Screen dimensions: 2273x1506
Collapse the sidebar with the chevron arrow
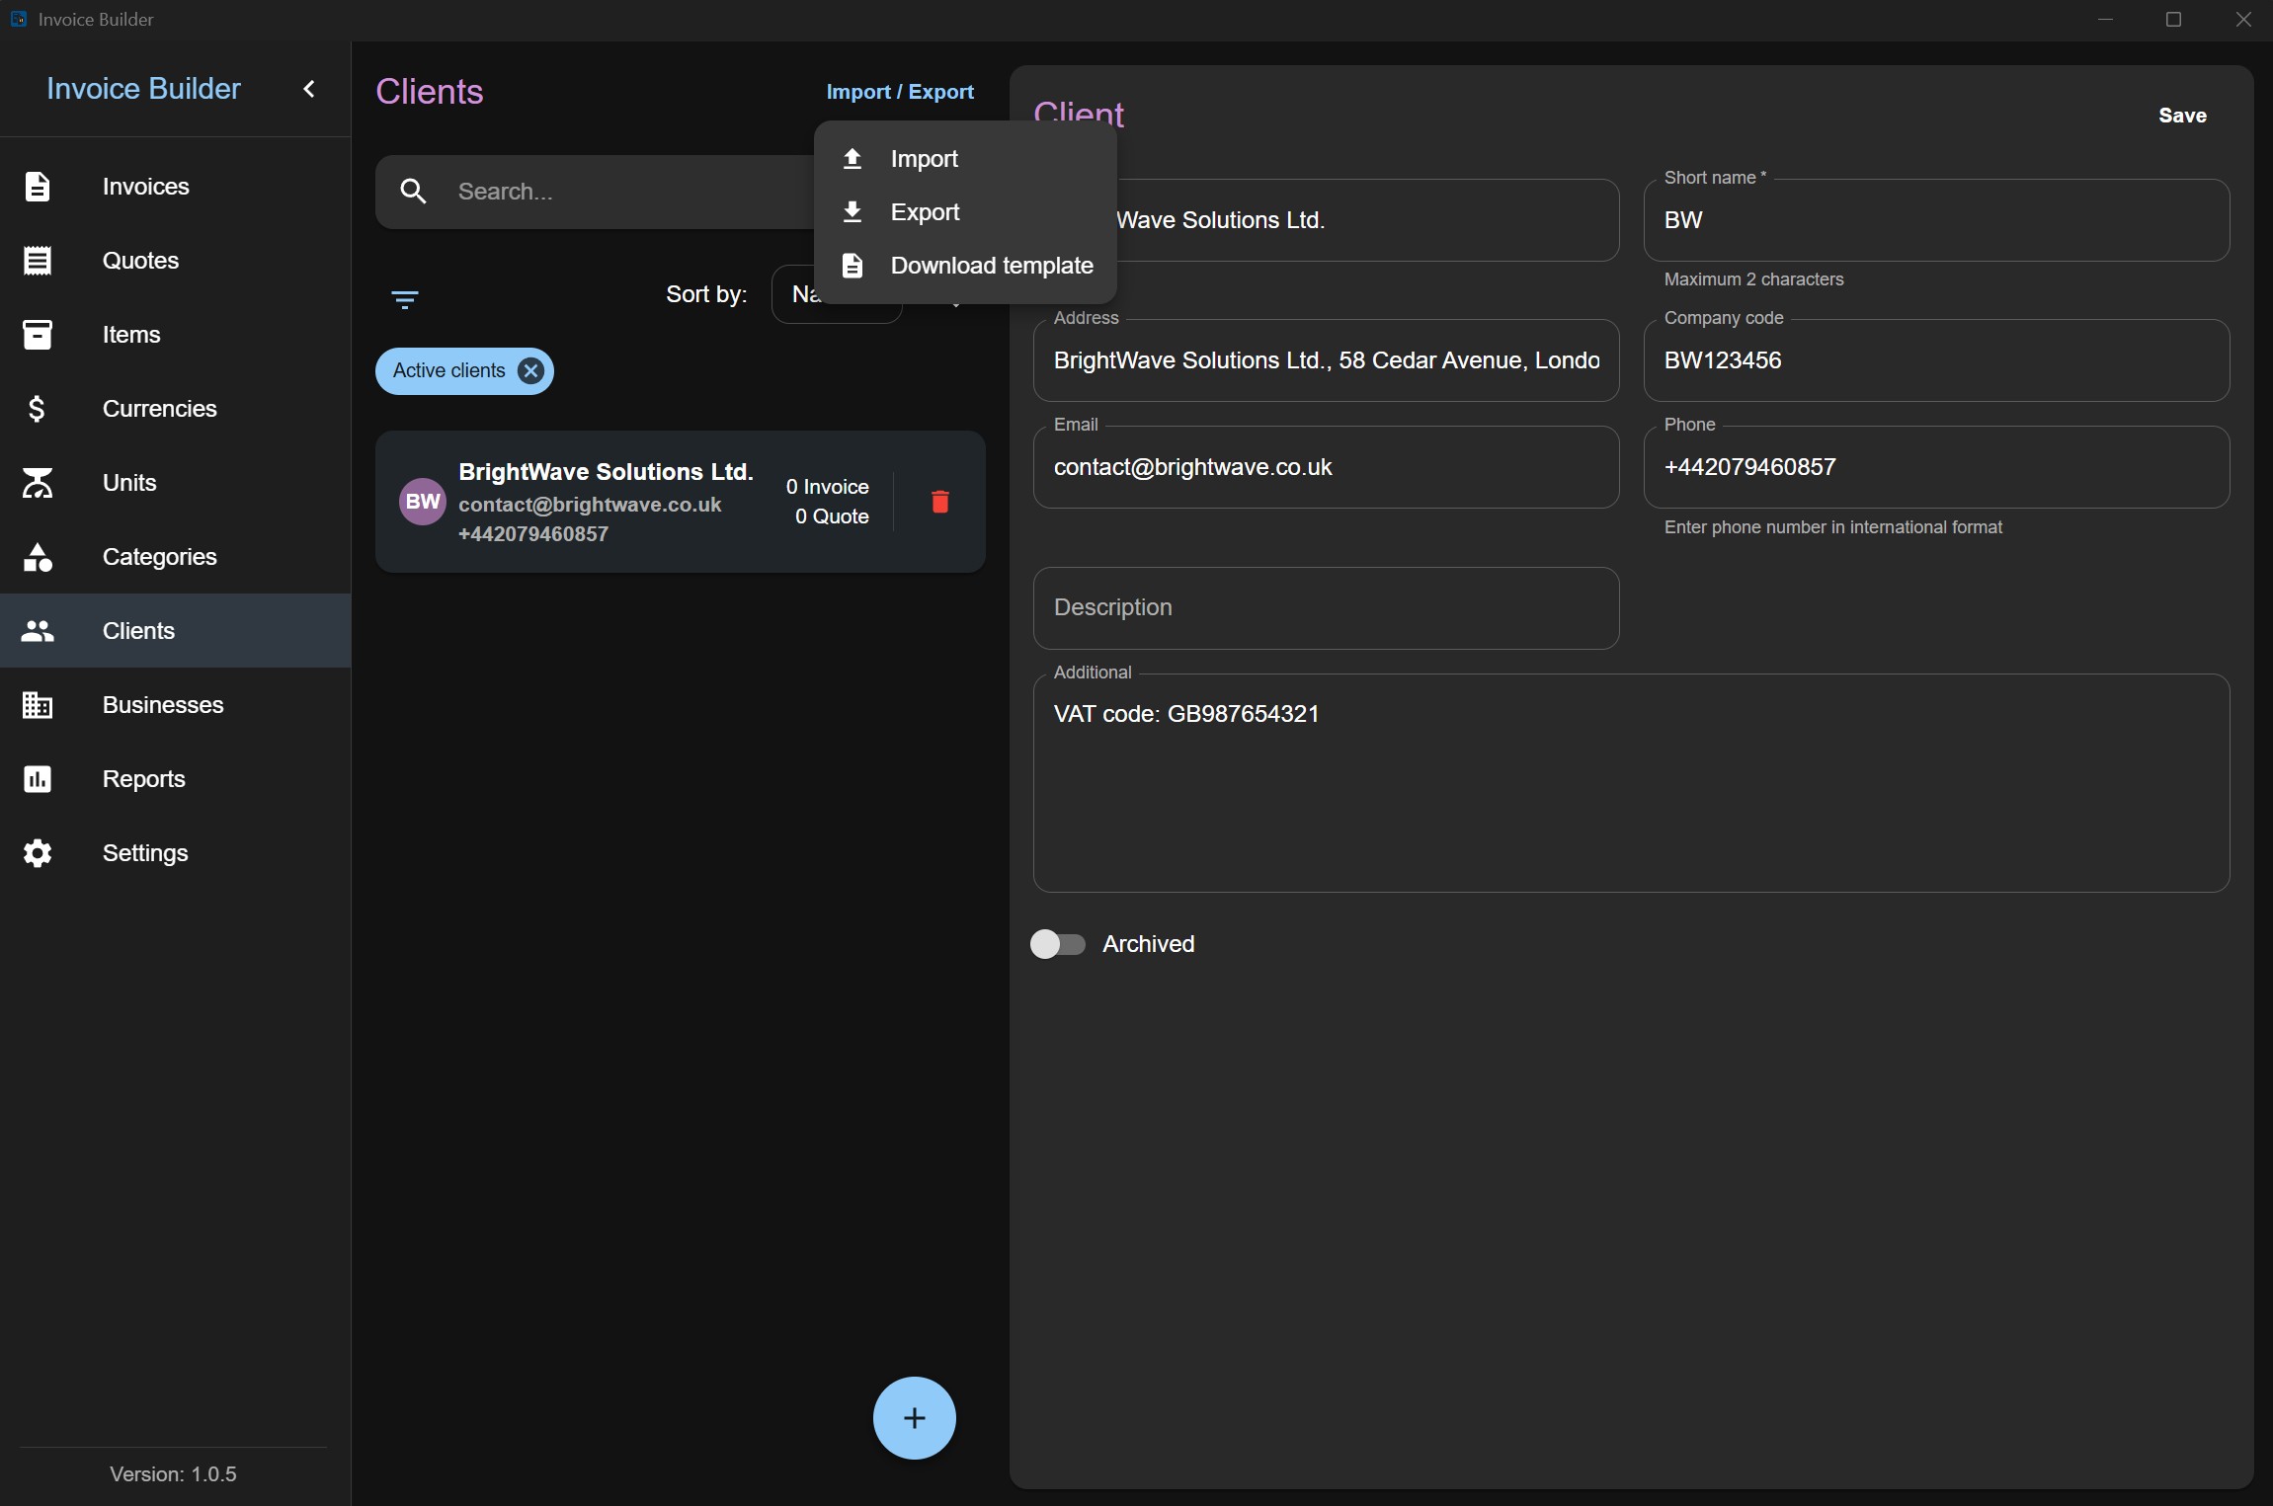[x=309, y=89]
